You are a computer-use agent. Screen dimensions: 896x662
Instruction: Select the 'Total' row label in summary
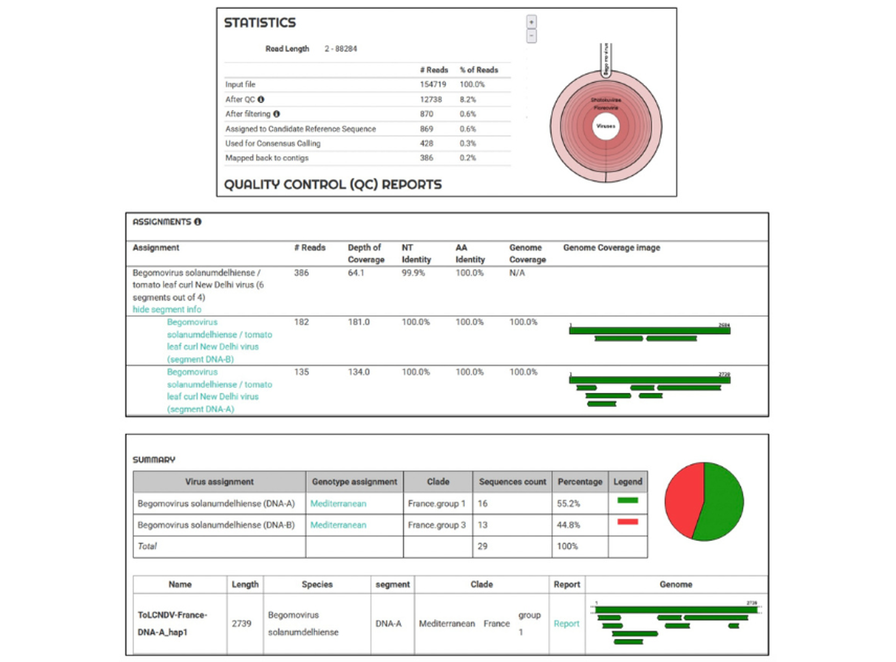pyautogui.click(x=147, y=546)
